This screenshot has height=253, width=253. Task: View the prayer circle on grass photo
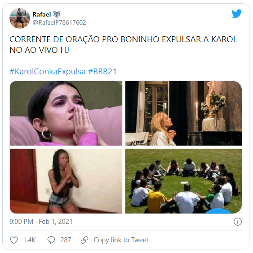point(183,181)
